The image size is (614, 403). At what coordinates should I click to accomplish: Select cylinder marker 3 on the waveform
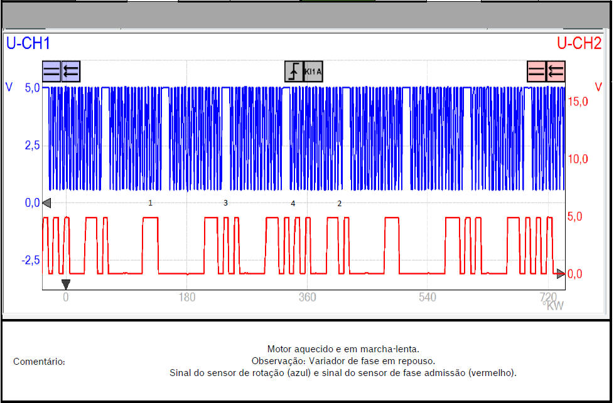pyautogui.click(x=225, y=203)
